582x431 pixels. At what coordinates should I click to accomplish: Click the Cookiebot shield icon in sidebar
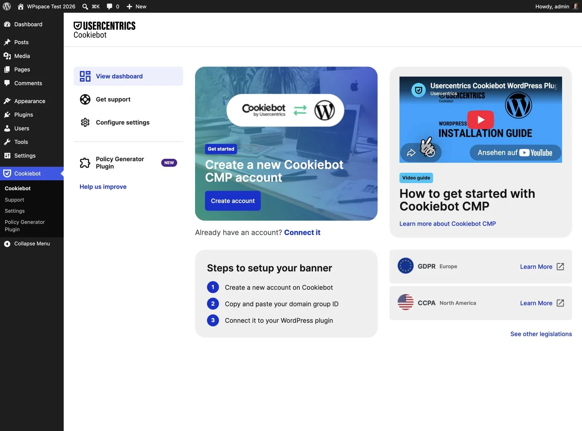pyautogui.click(x=7, y=174)
